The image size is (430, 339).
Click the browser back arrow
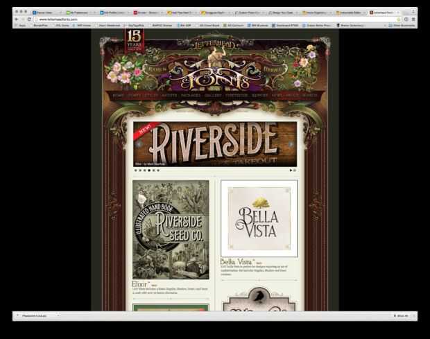17,19
